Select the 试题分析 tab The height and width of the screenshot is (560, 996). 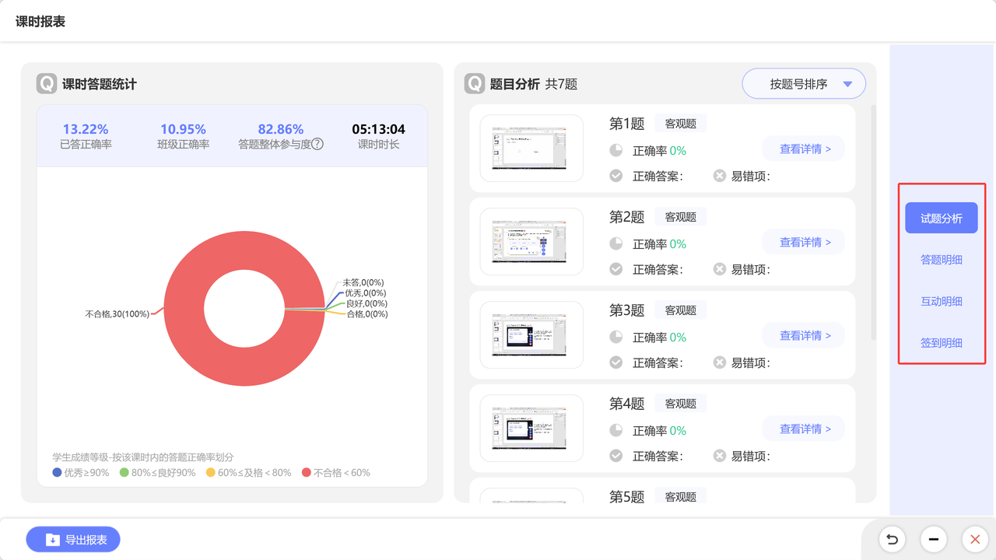pos(942,219)
